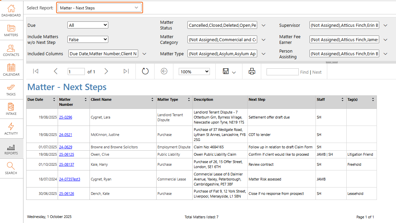
Task: Expand the Matter Status multi-select list
Action: click(264, 25)
